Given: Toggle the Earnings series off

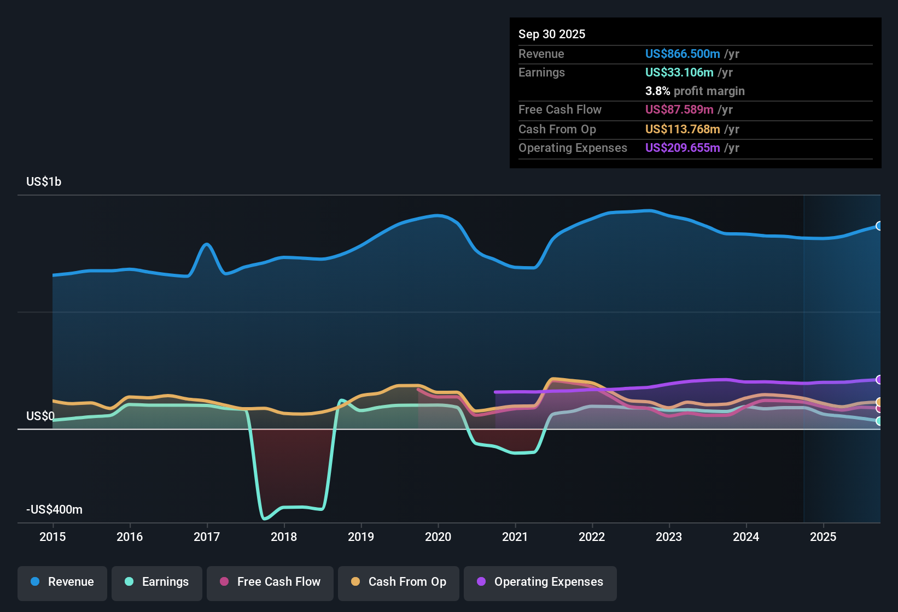Looking at the screenshot, I should pyautogui.click(x=156, y=582).
